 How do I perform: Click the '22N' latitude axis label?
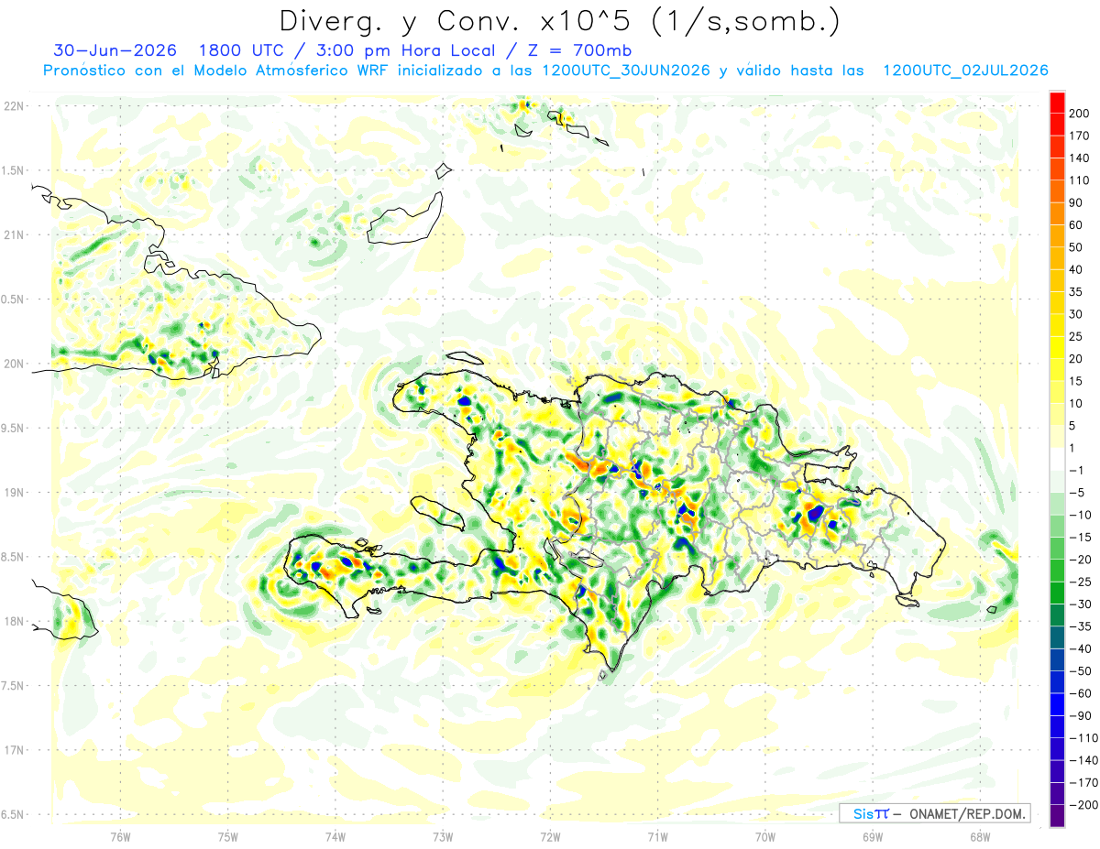[x=14, y=106]
